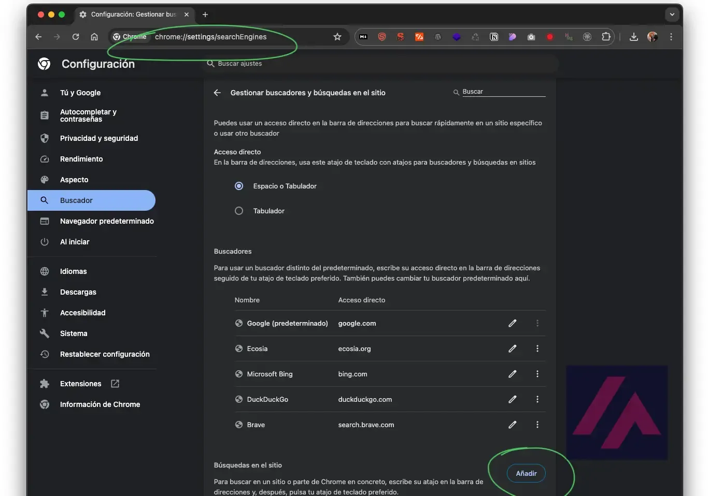The height and width of the screenshot is (496, 708).
Task: Open more actions for Brave
Action: point(537,425)
